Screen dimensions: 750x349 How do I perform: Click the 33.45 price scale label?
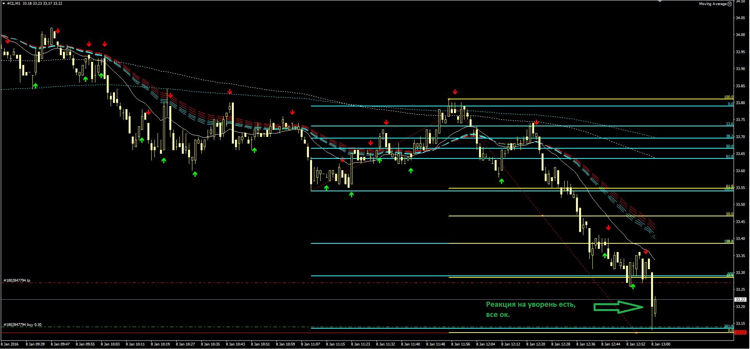point(740,222)
